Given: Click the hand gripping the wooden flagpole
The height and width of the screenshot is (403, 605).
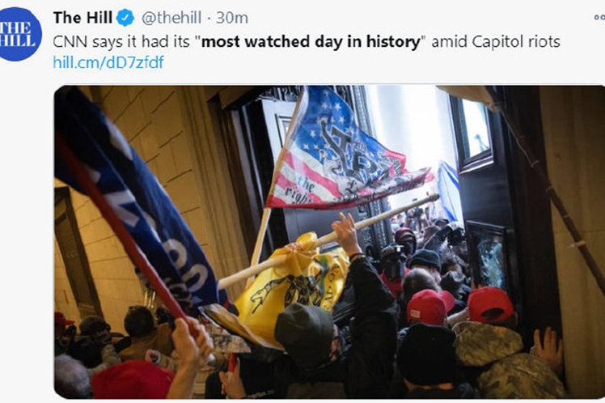Looking at the screenshot, I should [x=346, y=235].
